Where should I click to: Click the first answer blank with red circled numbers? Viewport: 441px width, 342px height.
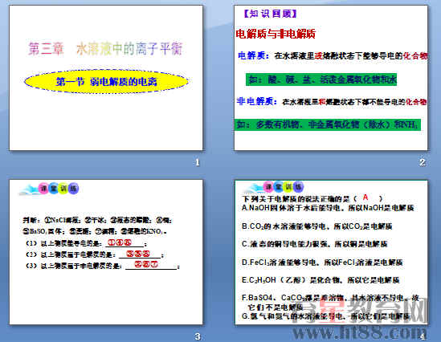point(125,242)
